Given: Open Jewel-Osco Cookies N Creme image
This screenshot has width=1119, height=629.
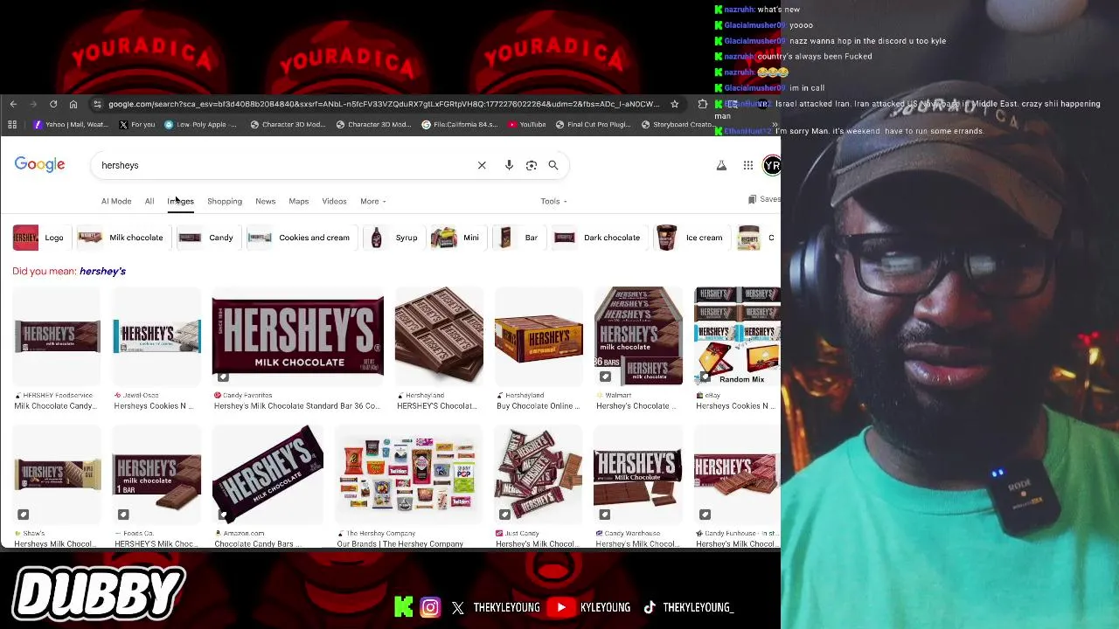Looking at the screenshot, I should (156, 336).
